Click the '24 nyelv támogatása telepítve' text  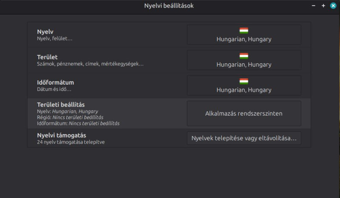[71, 142]
